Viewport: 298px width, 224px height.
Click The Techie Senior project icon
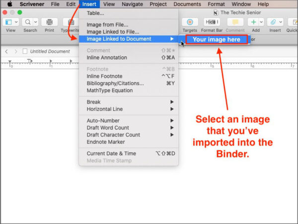216,13
